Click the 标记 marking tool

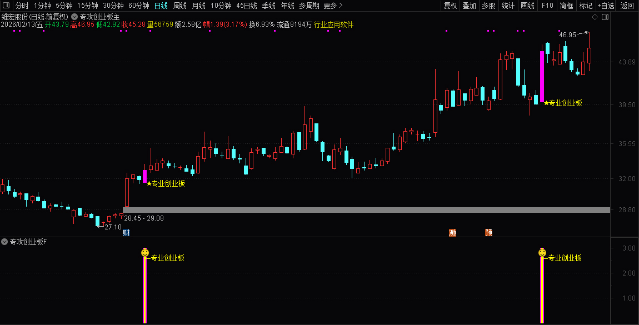(586, 6)
